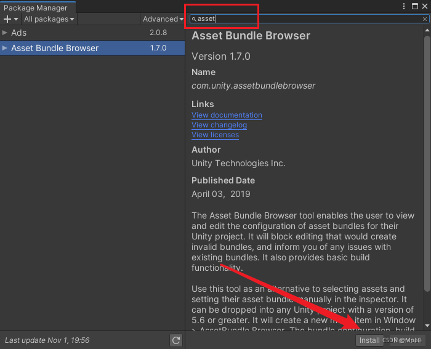
Task: Maximize the Package Manager window
Action: (415, 6)
